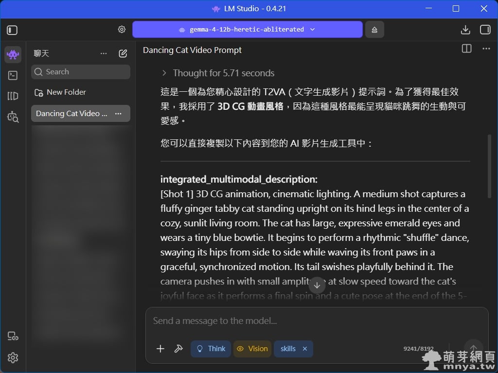
Task: Open the Developer terminal icon in sidebar
Action: click(13, 75)
